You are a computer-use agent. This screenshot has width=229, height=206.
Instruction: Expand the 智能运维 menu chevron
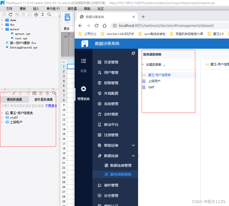tap(133, 145)
